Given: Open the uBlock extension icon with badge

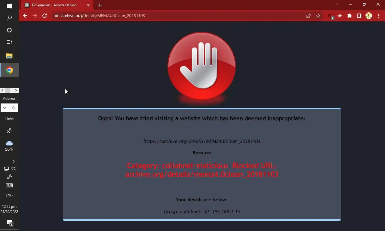Looking at the screenshot, I should tap(331, 16).
